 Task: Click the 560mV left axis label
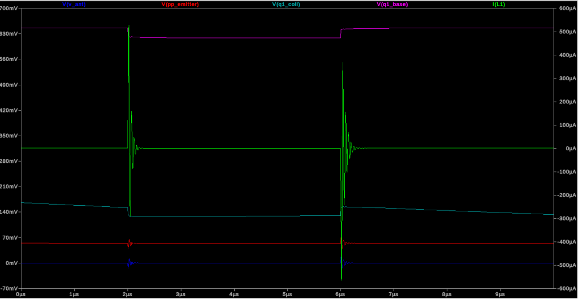(x=10, y=59)
